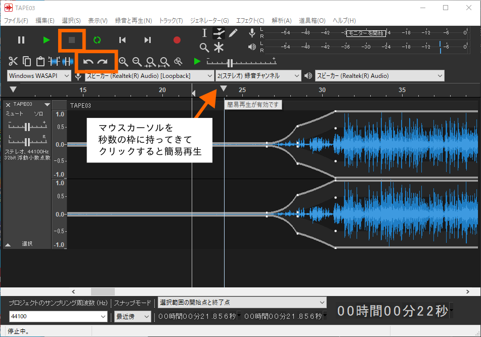Toggle the green Loop playback button

(97, 40)
